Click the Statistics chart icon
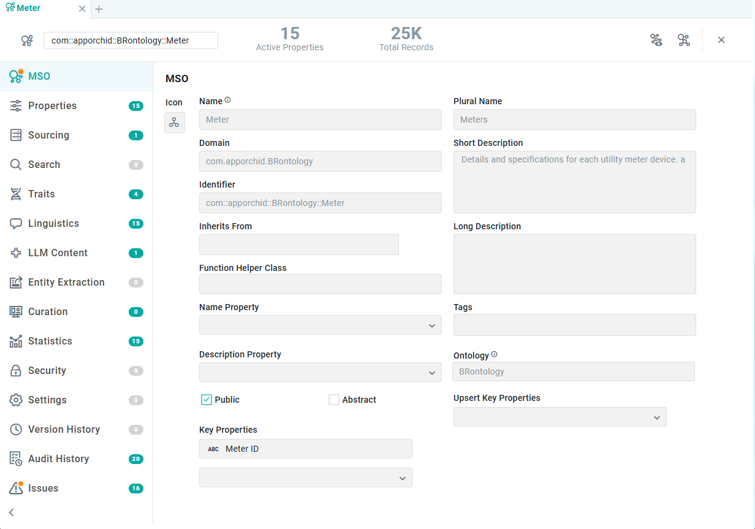 (x=16, y=341)
